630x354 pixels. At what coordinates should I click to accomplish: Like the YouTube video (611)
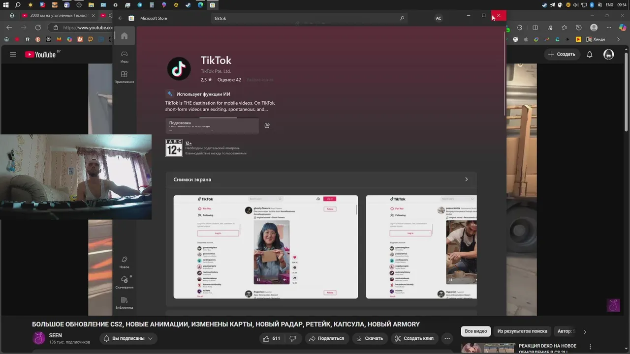point(272,338)
